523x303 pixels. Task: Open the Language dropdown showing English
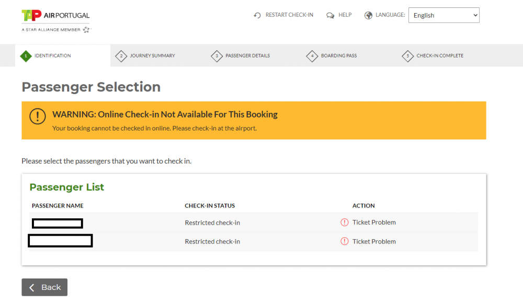pos(444,15)
